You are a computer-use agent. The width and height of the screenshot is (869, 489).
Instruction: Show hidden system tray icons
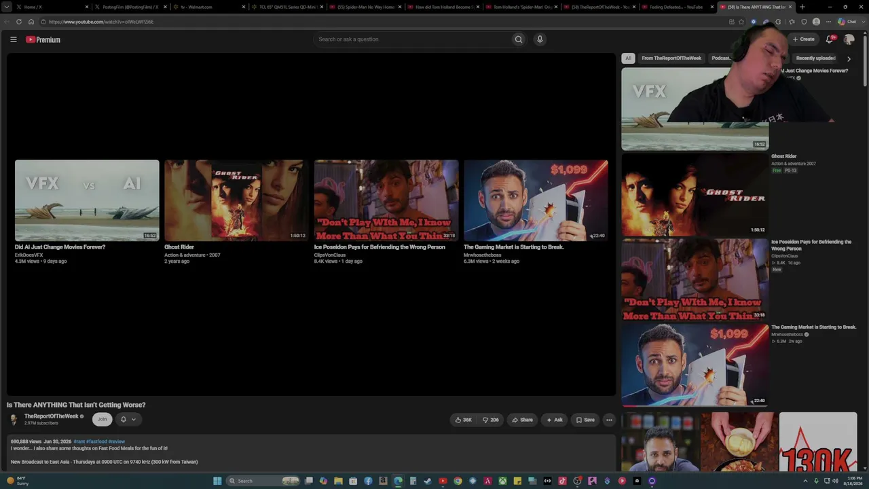(x=807, y=481)
